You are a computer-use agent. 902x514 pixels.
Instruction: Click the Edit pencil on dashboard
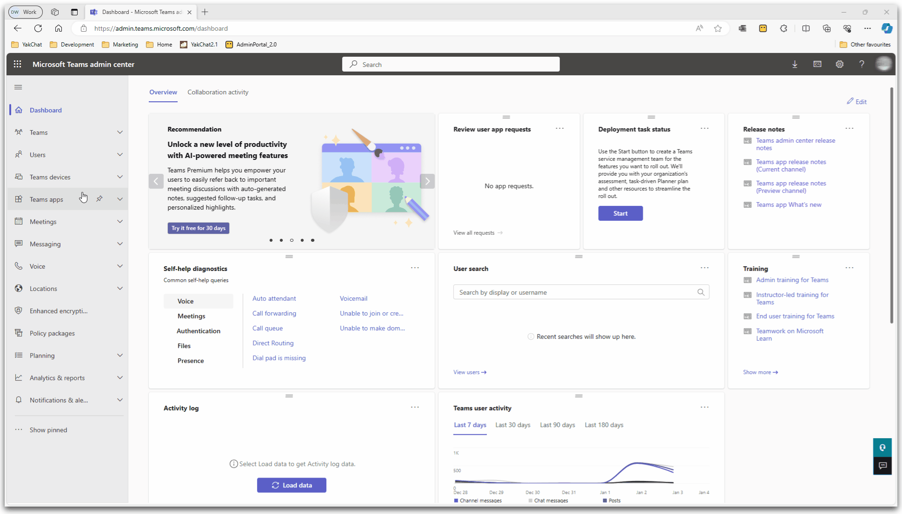856,101
